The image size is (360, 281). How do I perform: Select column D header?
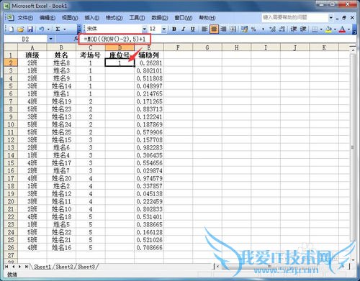click(120, 47)
